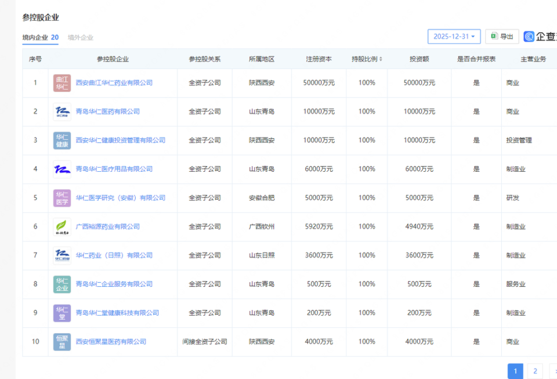Click 间接全资子公司 relationship cell

[x=205, y=342]
